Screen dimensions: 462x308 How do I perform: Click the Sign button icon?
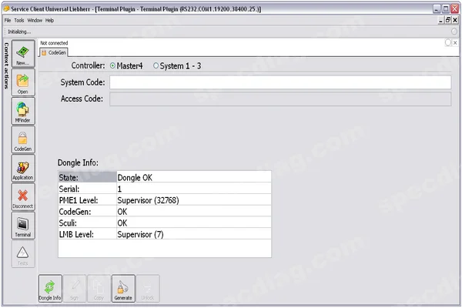(x=75, y=289)
